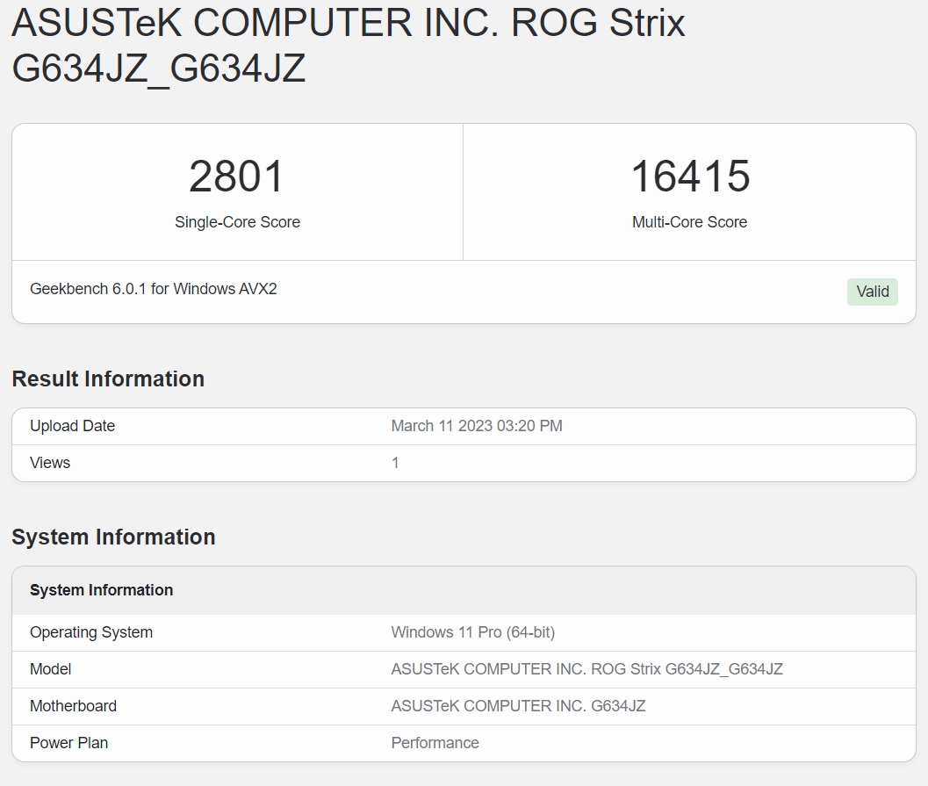Click the ROG Strix G634JZ_G634JZ model value
The width and height of the screenshot is (928, 786).
click(586, 669)
